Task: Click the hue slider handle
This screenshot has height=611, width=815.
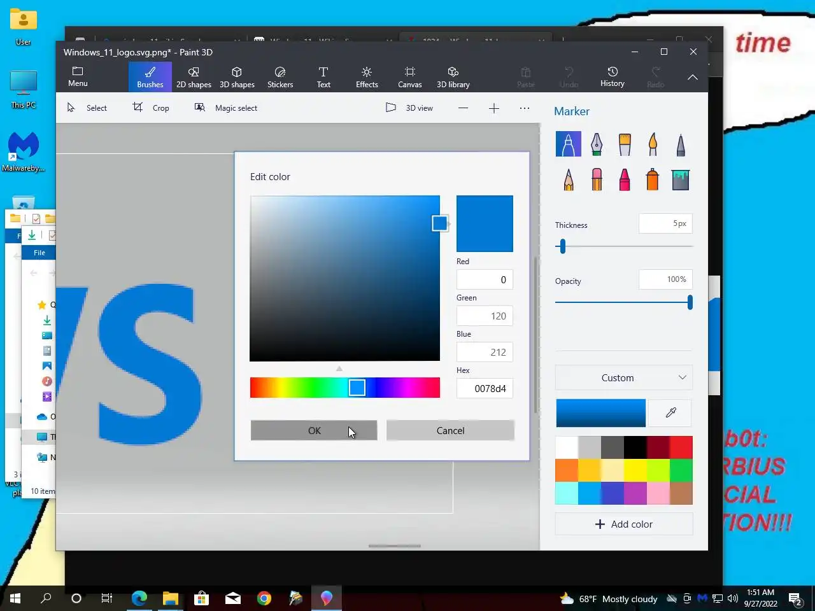Action: coord(357,388)
